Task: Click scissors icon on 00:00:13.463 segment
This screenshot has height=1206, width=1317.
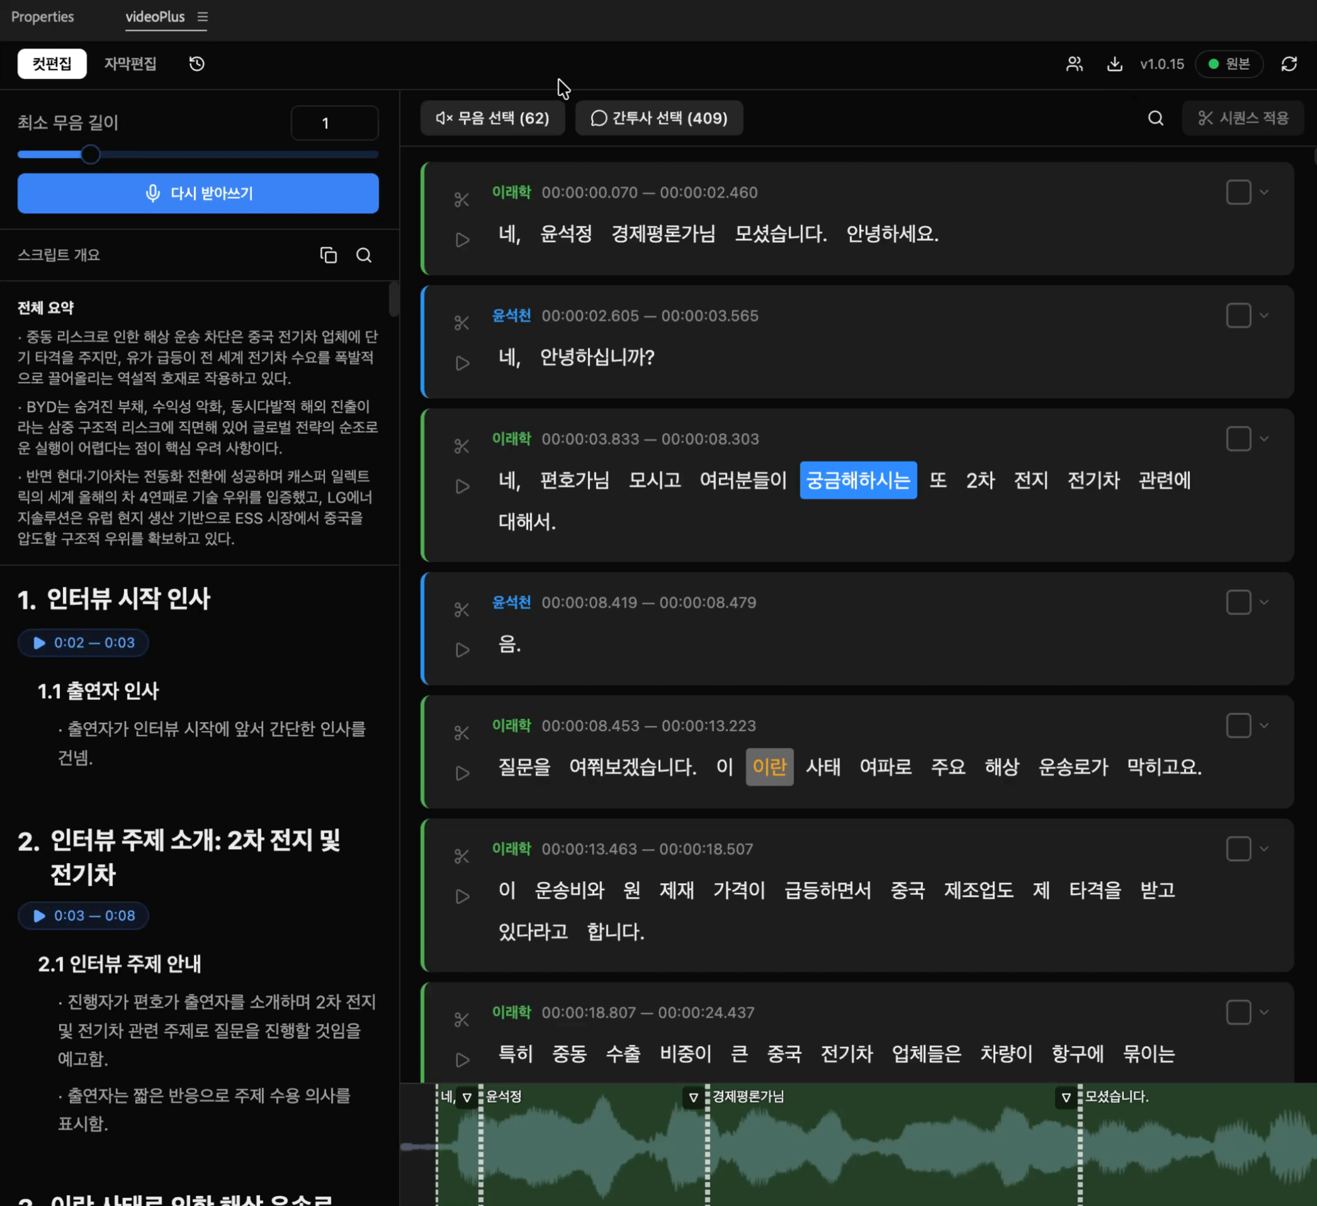Action: [x=462, y=856]
